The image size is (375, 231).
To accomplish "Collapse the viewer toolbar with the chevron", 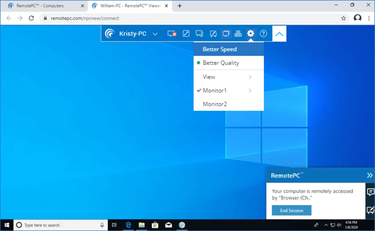I will click(x=279, y=34).
